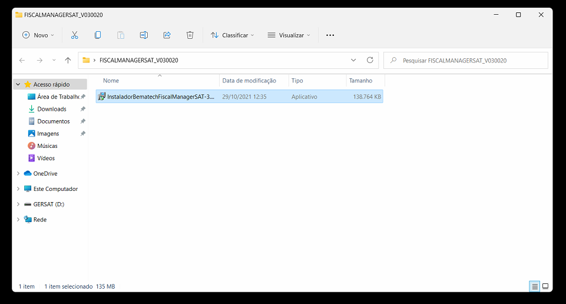
Task: Click the Aplicativo type cell
Action: tap(304, 97)
